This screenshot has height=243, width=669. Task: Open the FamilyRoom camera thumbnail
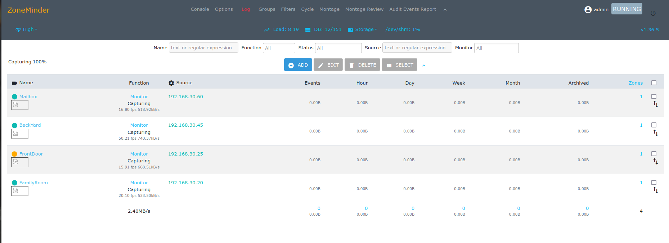[x=20, y=191]
